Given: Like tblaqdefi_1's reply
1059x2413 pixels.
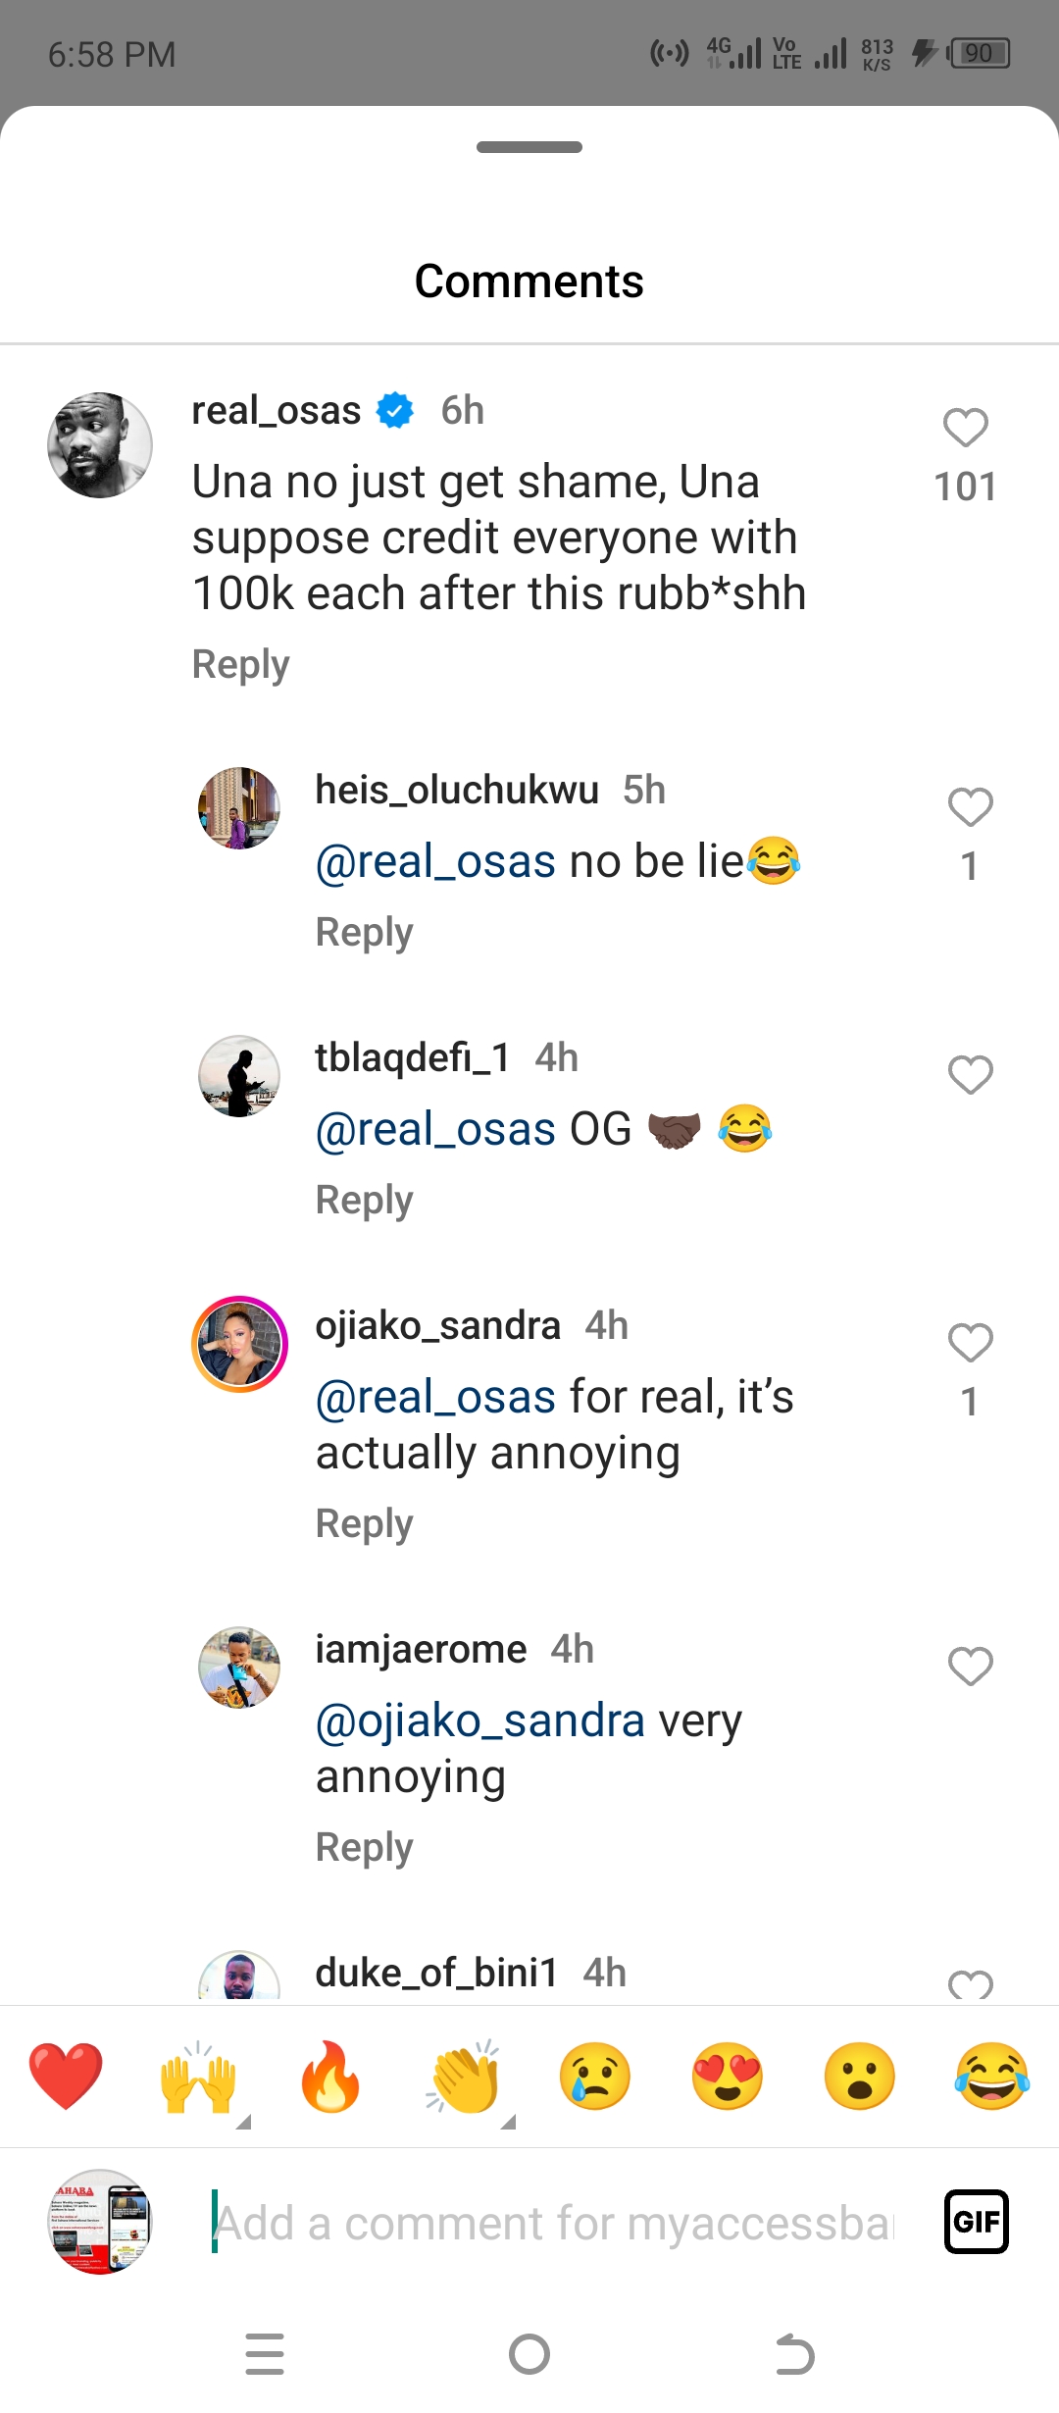Looking at the screenshot, I should [x=970, y=1075].
